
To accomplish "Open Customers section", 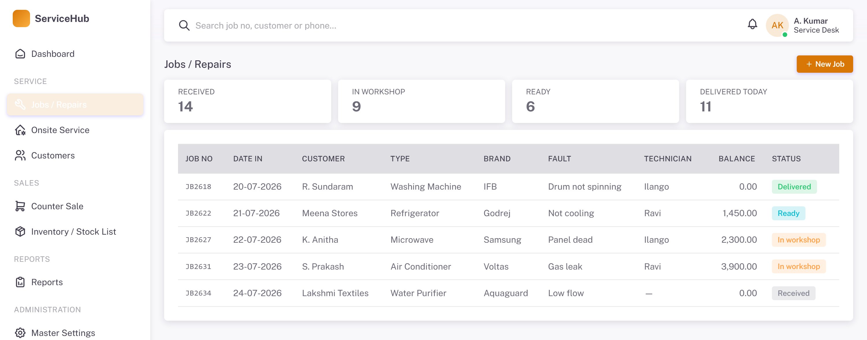I will (x=75, y=156).
